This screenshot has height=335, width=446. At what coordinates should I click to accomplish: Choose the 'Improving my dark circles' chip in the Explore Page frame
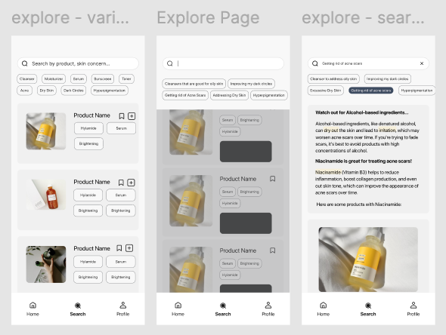(251, 84)
